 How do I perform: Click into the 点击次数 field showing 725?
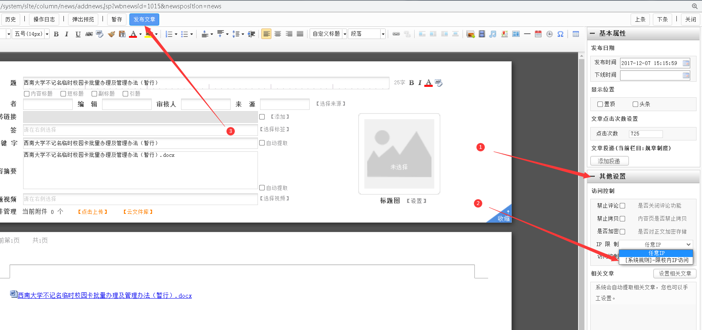click(645, 134)
